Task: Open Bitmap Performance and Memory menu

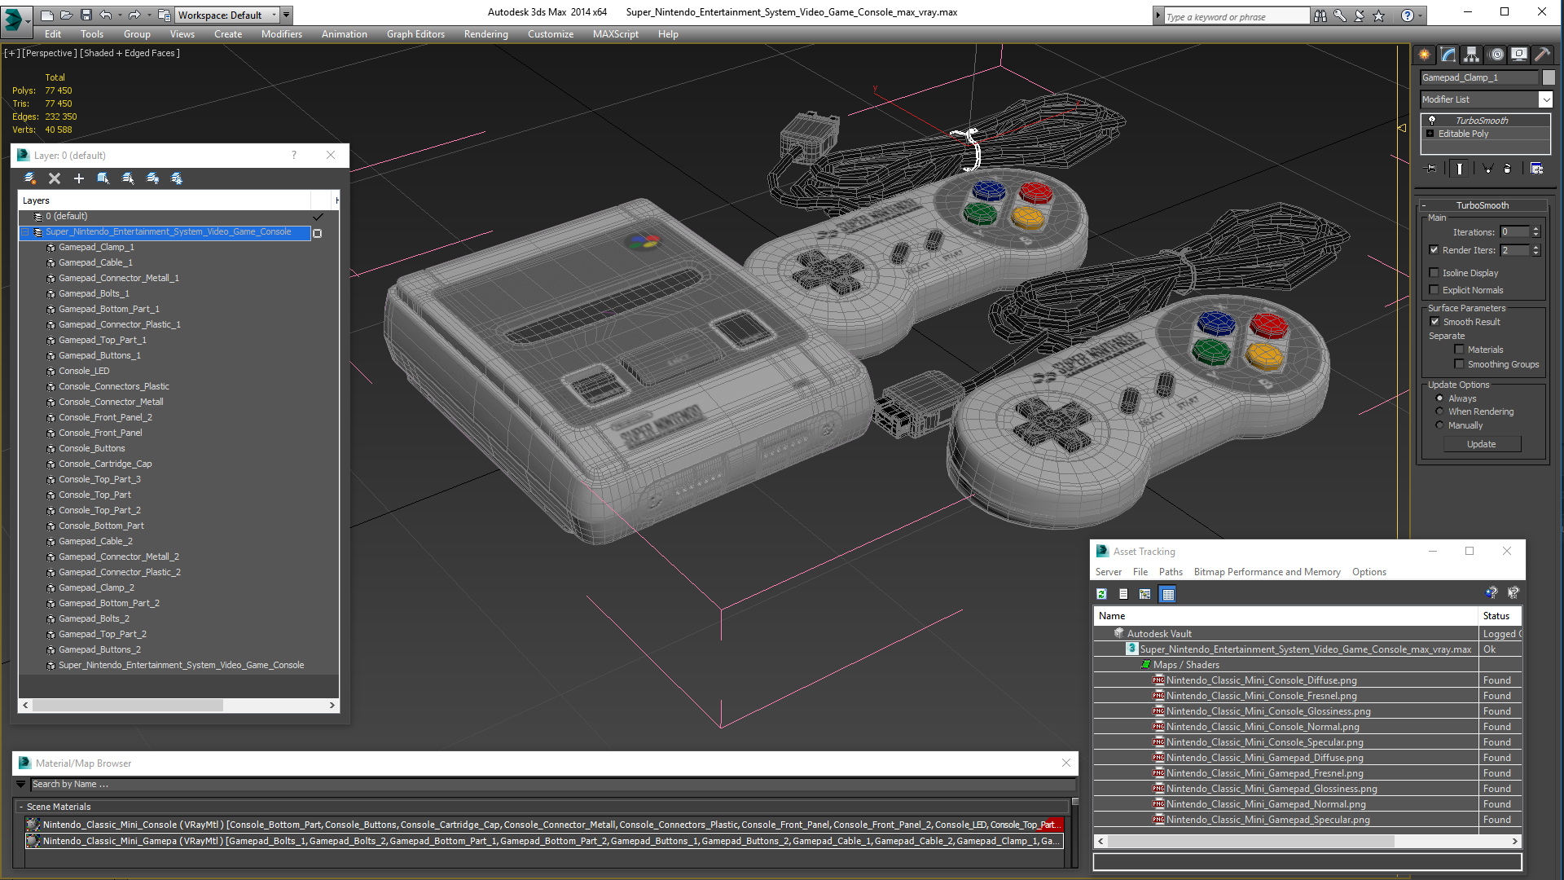Action: (x=1267, y=572)
